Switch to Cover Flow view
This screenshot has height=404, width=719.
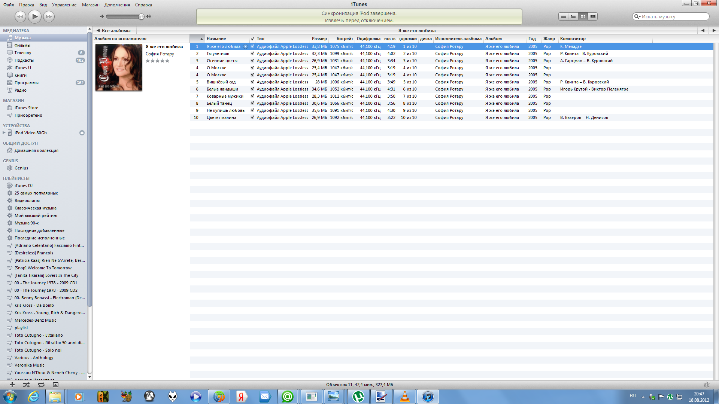click(x=592, y=16)
